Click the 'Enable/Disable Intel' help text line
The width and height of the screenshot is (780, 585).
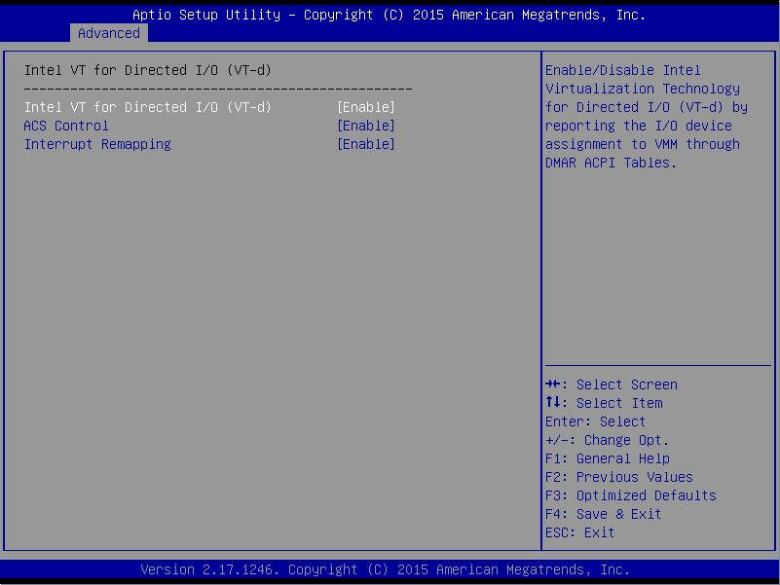point(623,70)
